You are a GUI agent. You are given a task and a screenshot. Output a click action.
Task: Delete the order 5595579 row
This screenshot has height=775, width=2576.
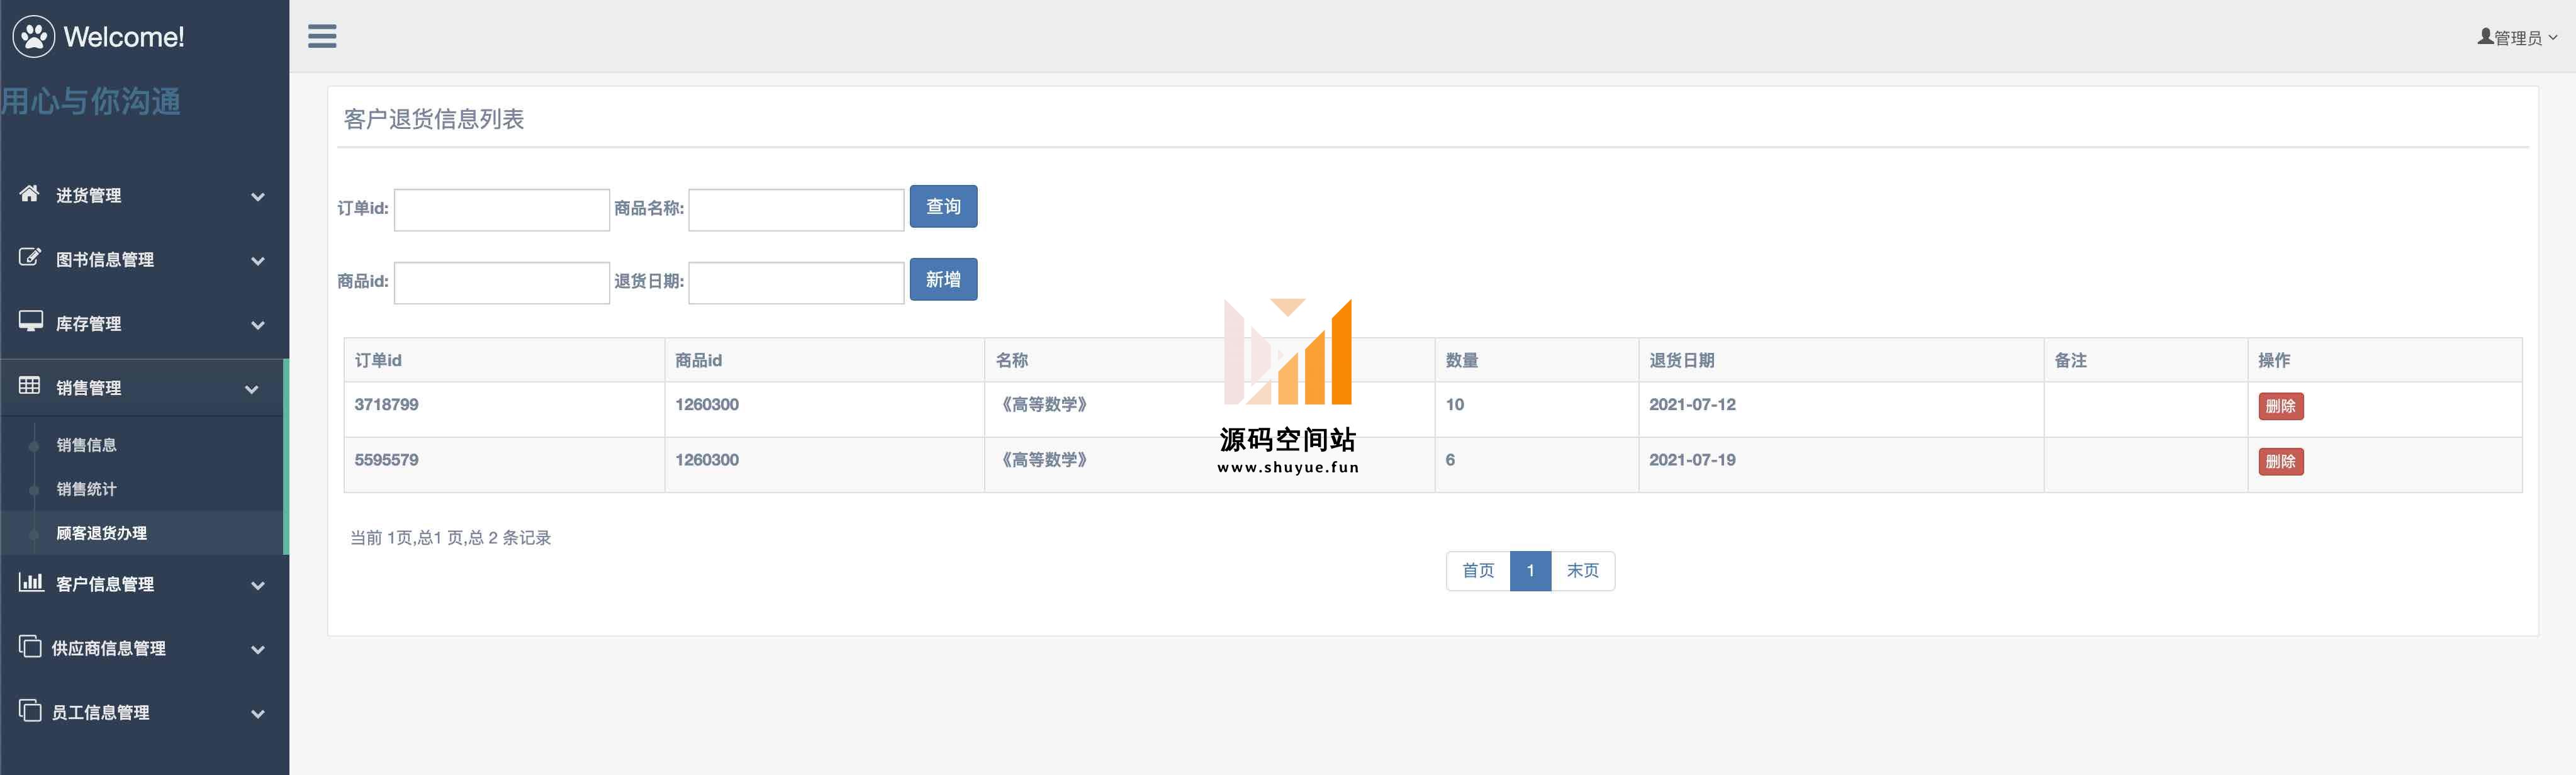(2280, 461)
